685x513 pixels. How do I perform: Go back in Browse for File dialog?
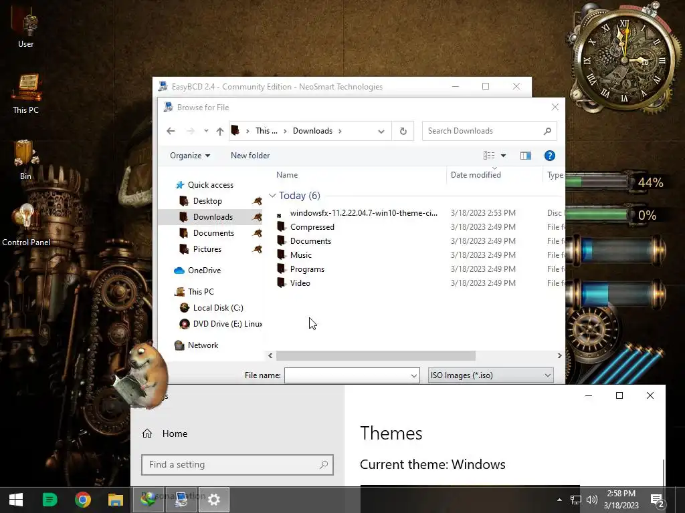pyautogui.click(x=171, y=131)
